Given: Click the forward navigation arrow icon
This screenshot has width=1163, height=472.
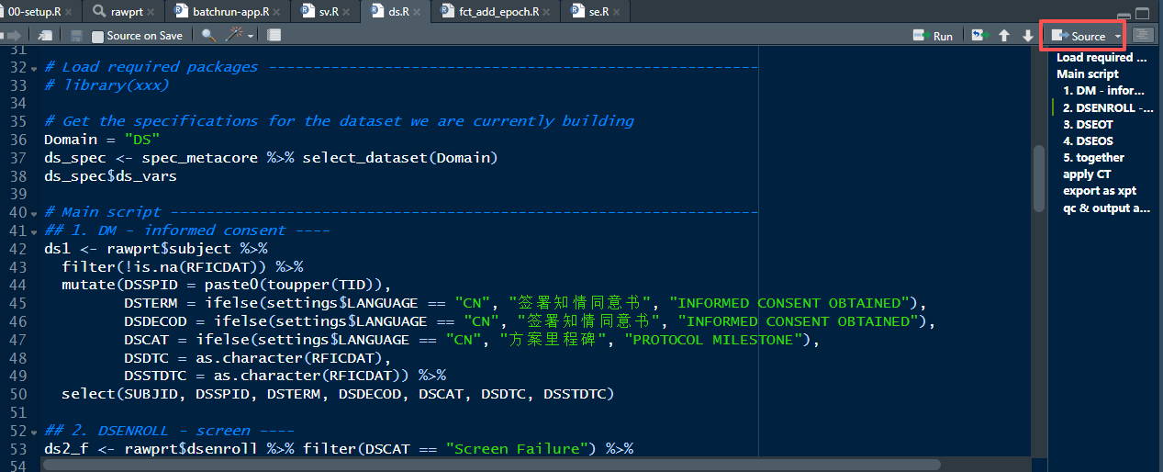Looking at the screenshot, I should click(16, 35).
